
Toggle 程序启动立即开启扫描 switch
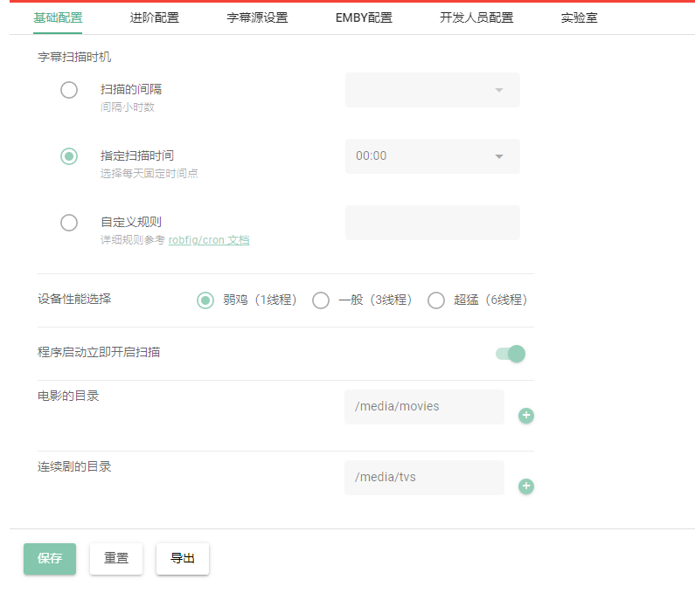coord(511,354)
